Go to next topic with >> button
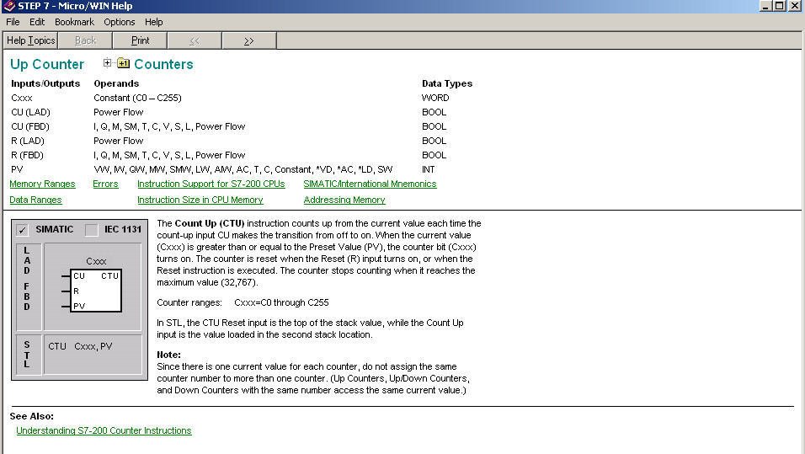 (249, 40)
